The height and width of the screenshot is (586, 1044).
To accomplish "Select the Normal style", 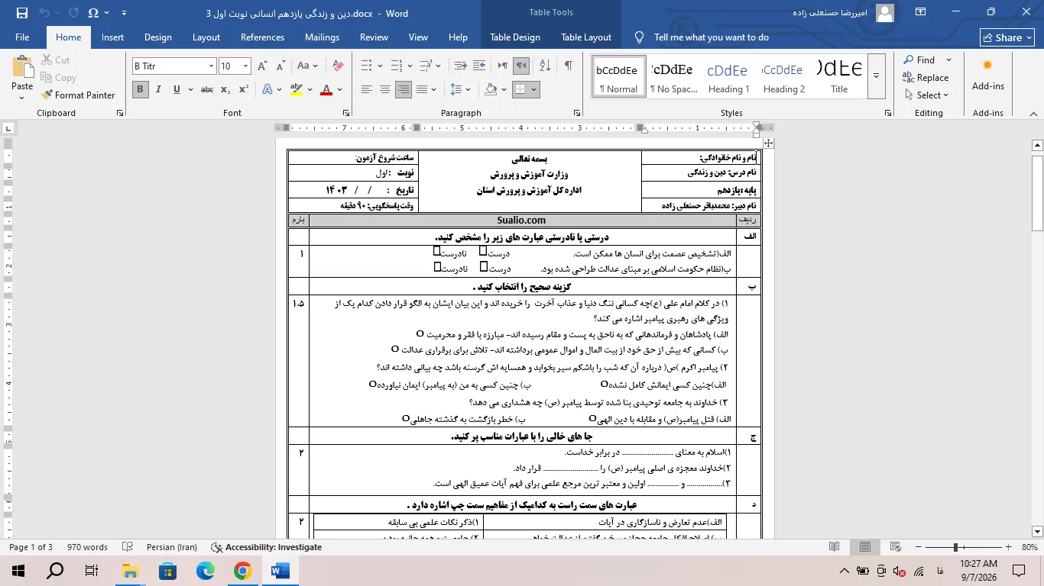I will [x=618, y=76].
